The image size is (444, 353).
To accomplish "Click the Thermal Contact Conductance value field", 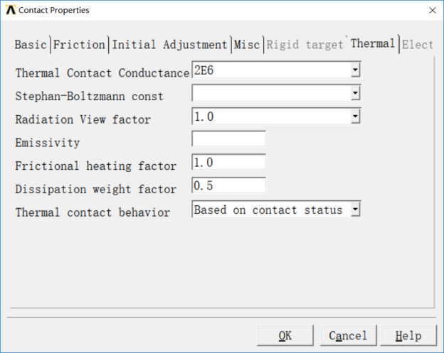I will [x=270, y=70].
